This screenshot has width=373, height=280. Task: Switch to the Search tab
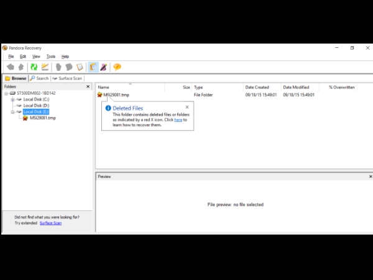(x=40, y=78)
